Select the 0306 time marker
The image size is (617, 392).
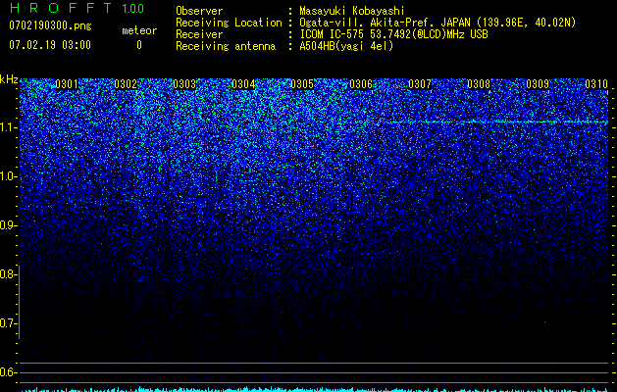tap(361, 84)
